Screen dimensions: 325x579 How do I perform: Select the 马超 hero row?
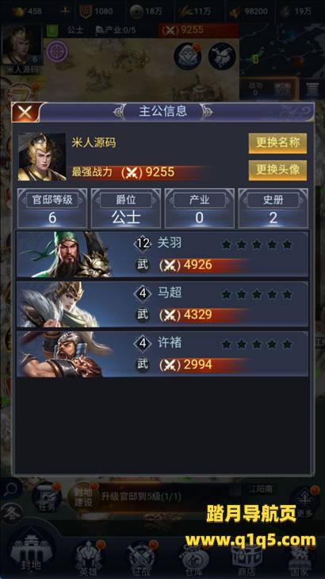point(162,304)
